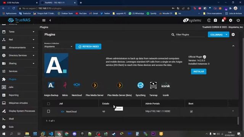The height and width of the screenshot is (137, 244).
Task: Click the TrueCommand status icon
Action: coord(209,20)
